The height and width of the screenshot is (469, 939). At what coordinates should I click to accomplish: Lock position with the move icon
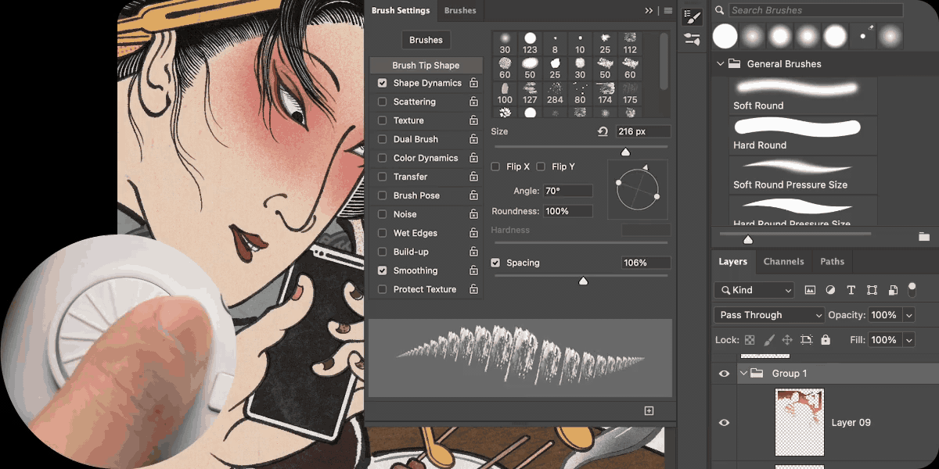[x=787, y=340]
